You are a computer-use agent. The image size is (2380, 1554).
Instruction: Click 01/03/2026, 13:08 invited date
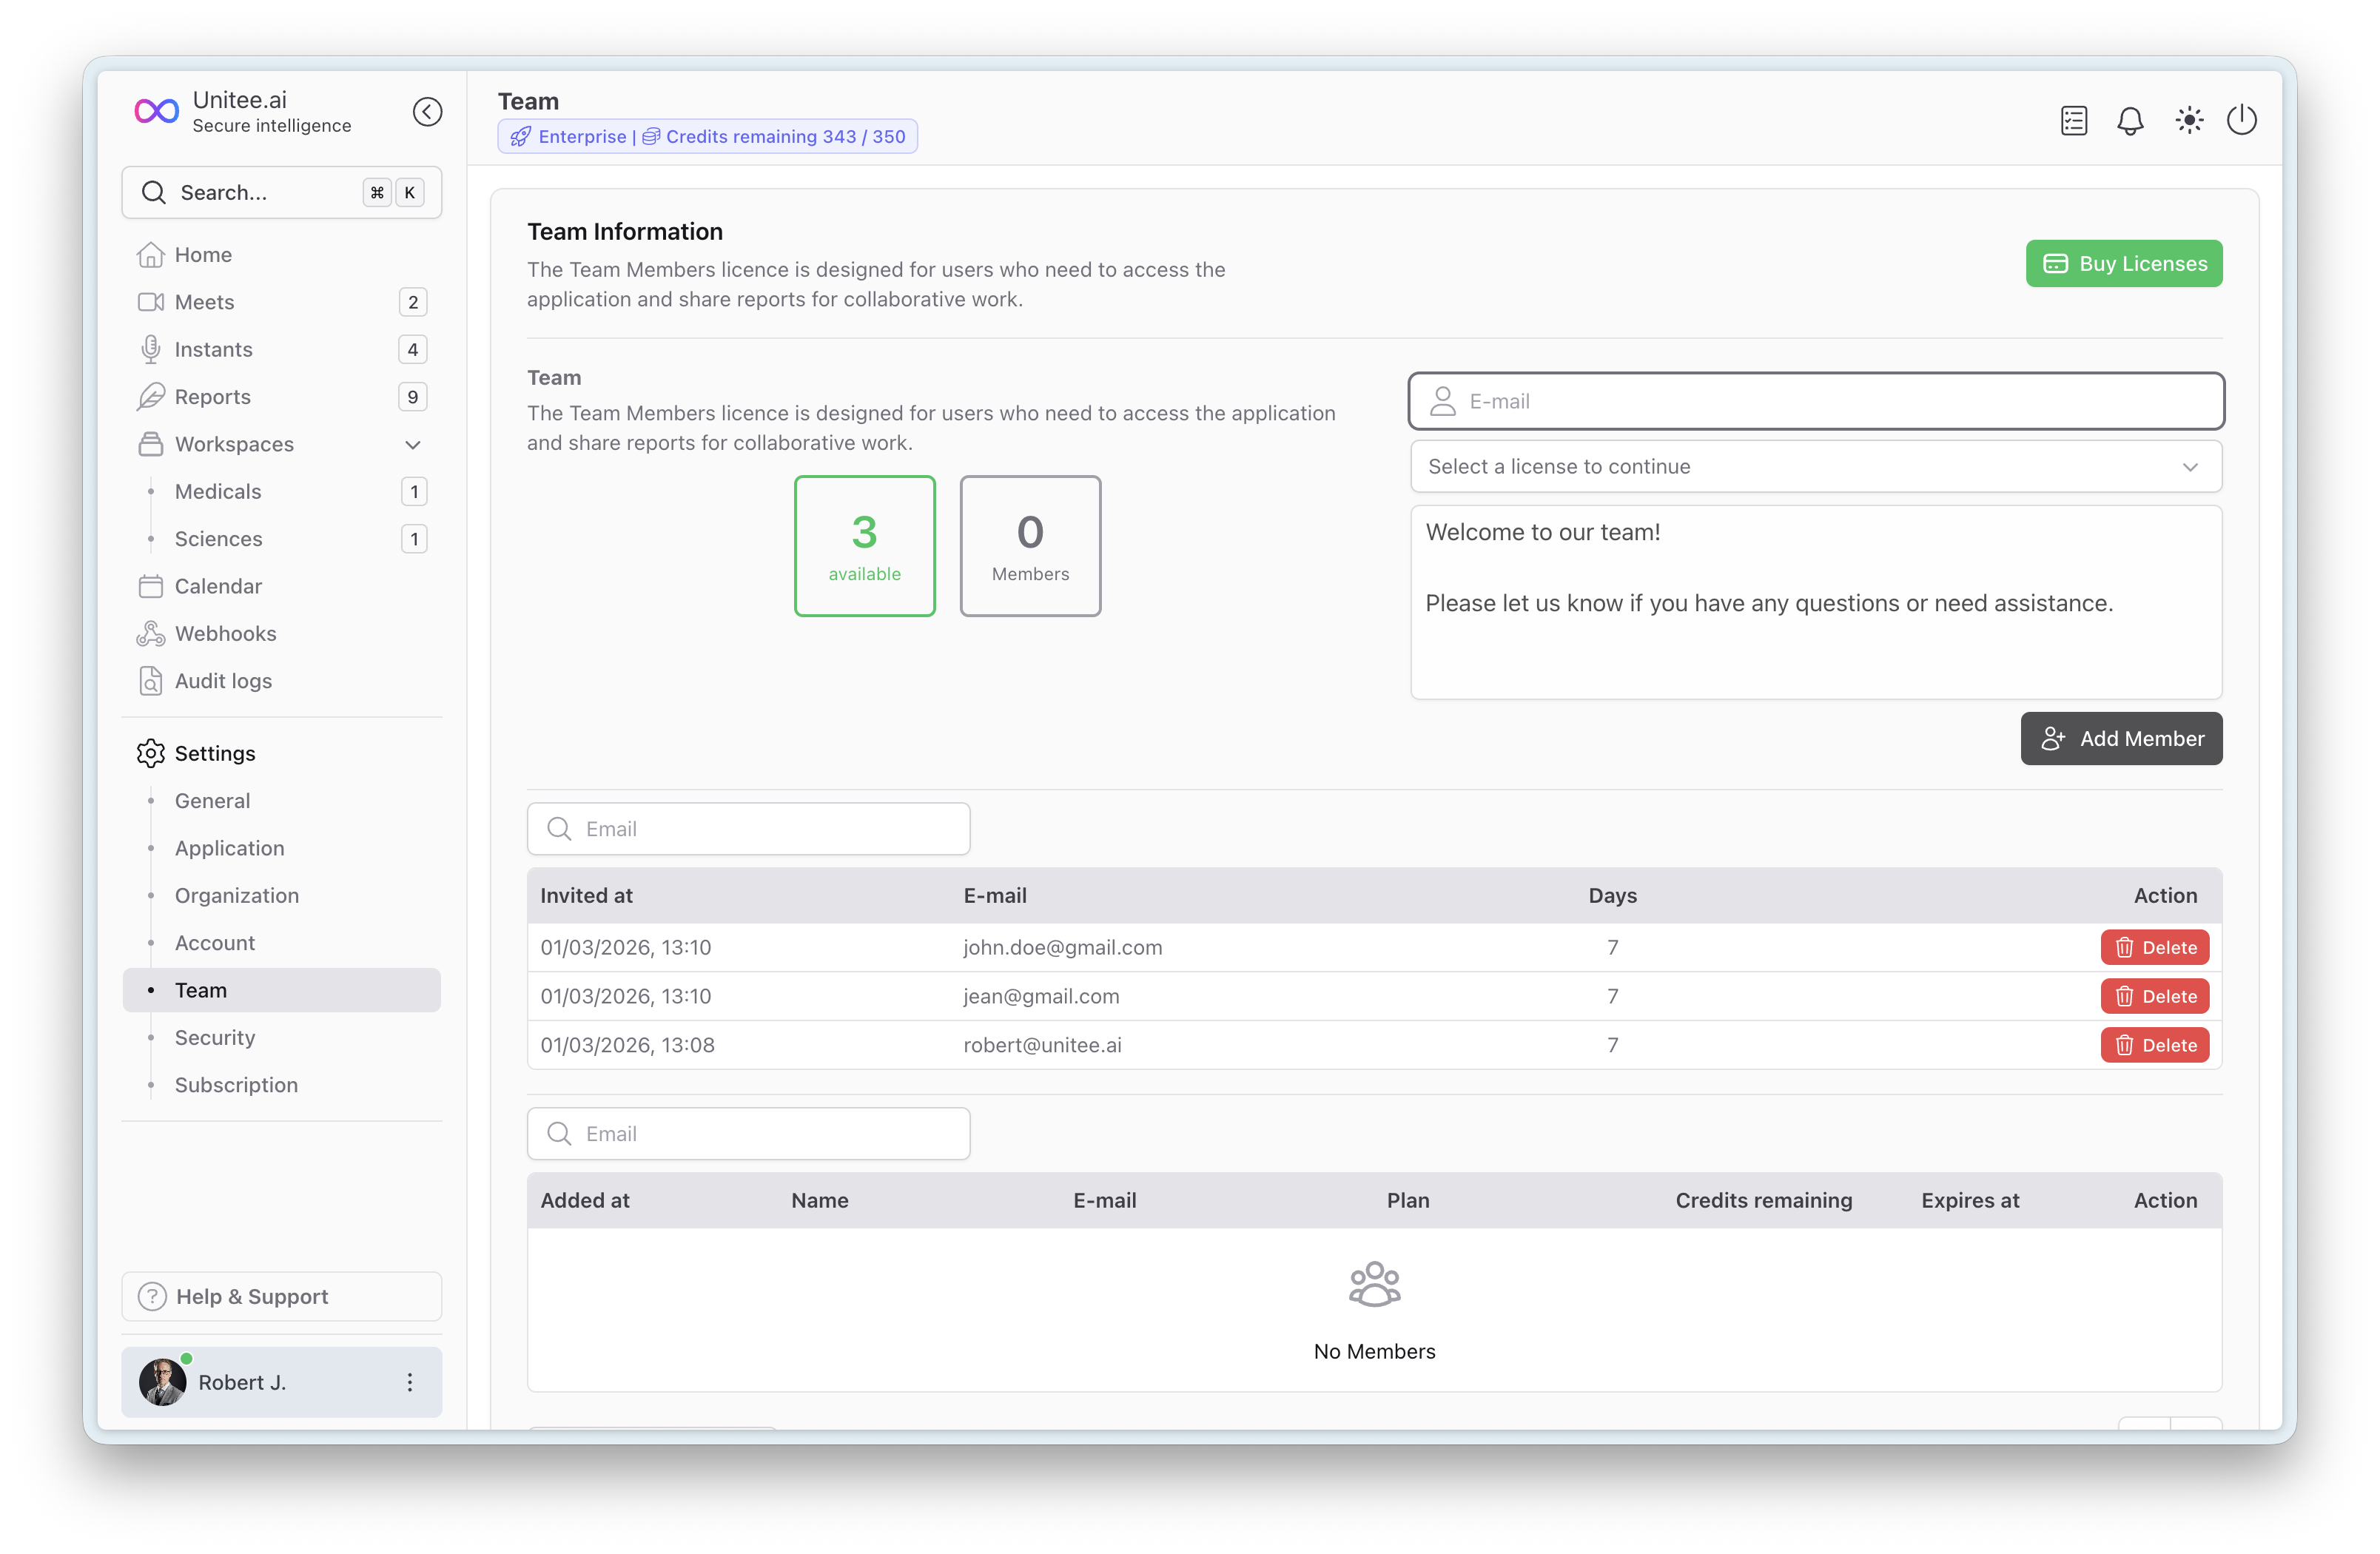(627, 1045)
